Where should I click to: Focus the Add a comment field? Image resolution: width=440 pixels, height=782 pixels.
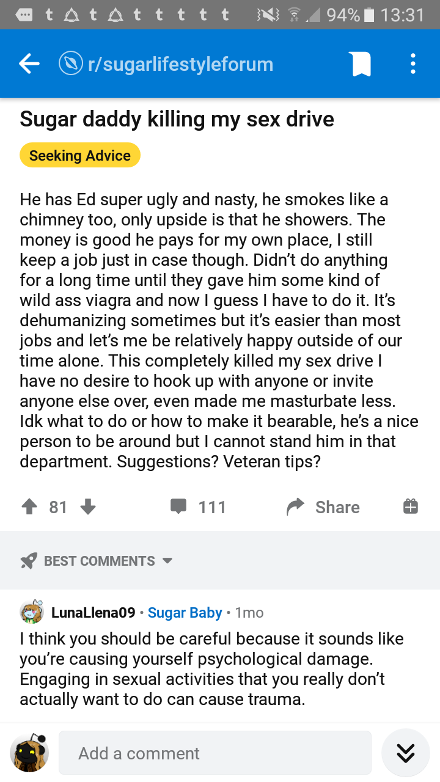(215, 753)
